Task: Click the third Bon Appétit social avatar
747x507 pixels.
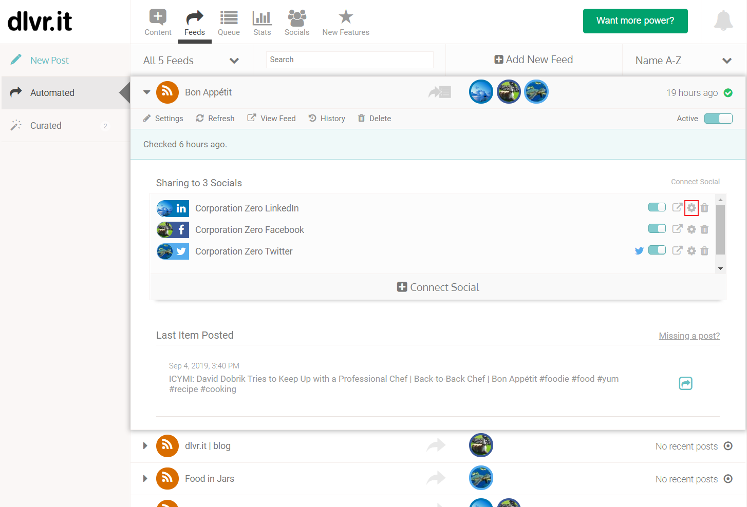Action: pos(536,92)
